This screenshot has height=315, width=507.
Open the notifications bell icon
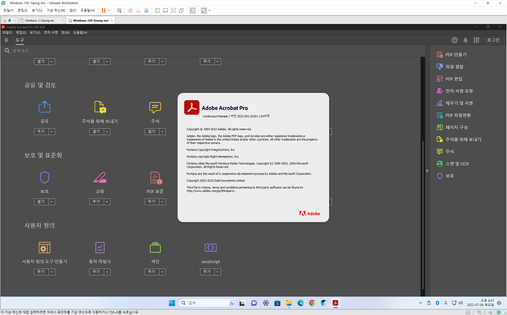tap(465, 40)
